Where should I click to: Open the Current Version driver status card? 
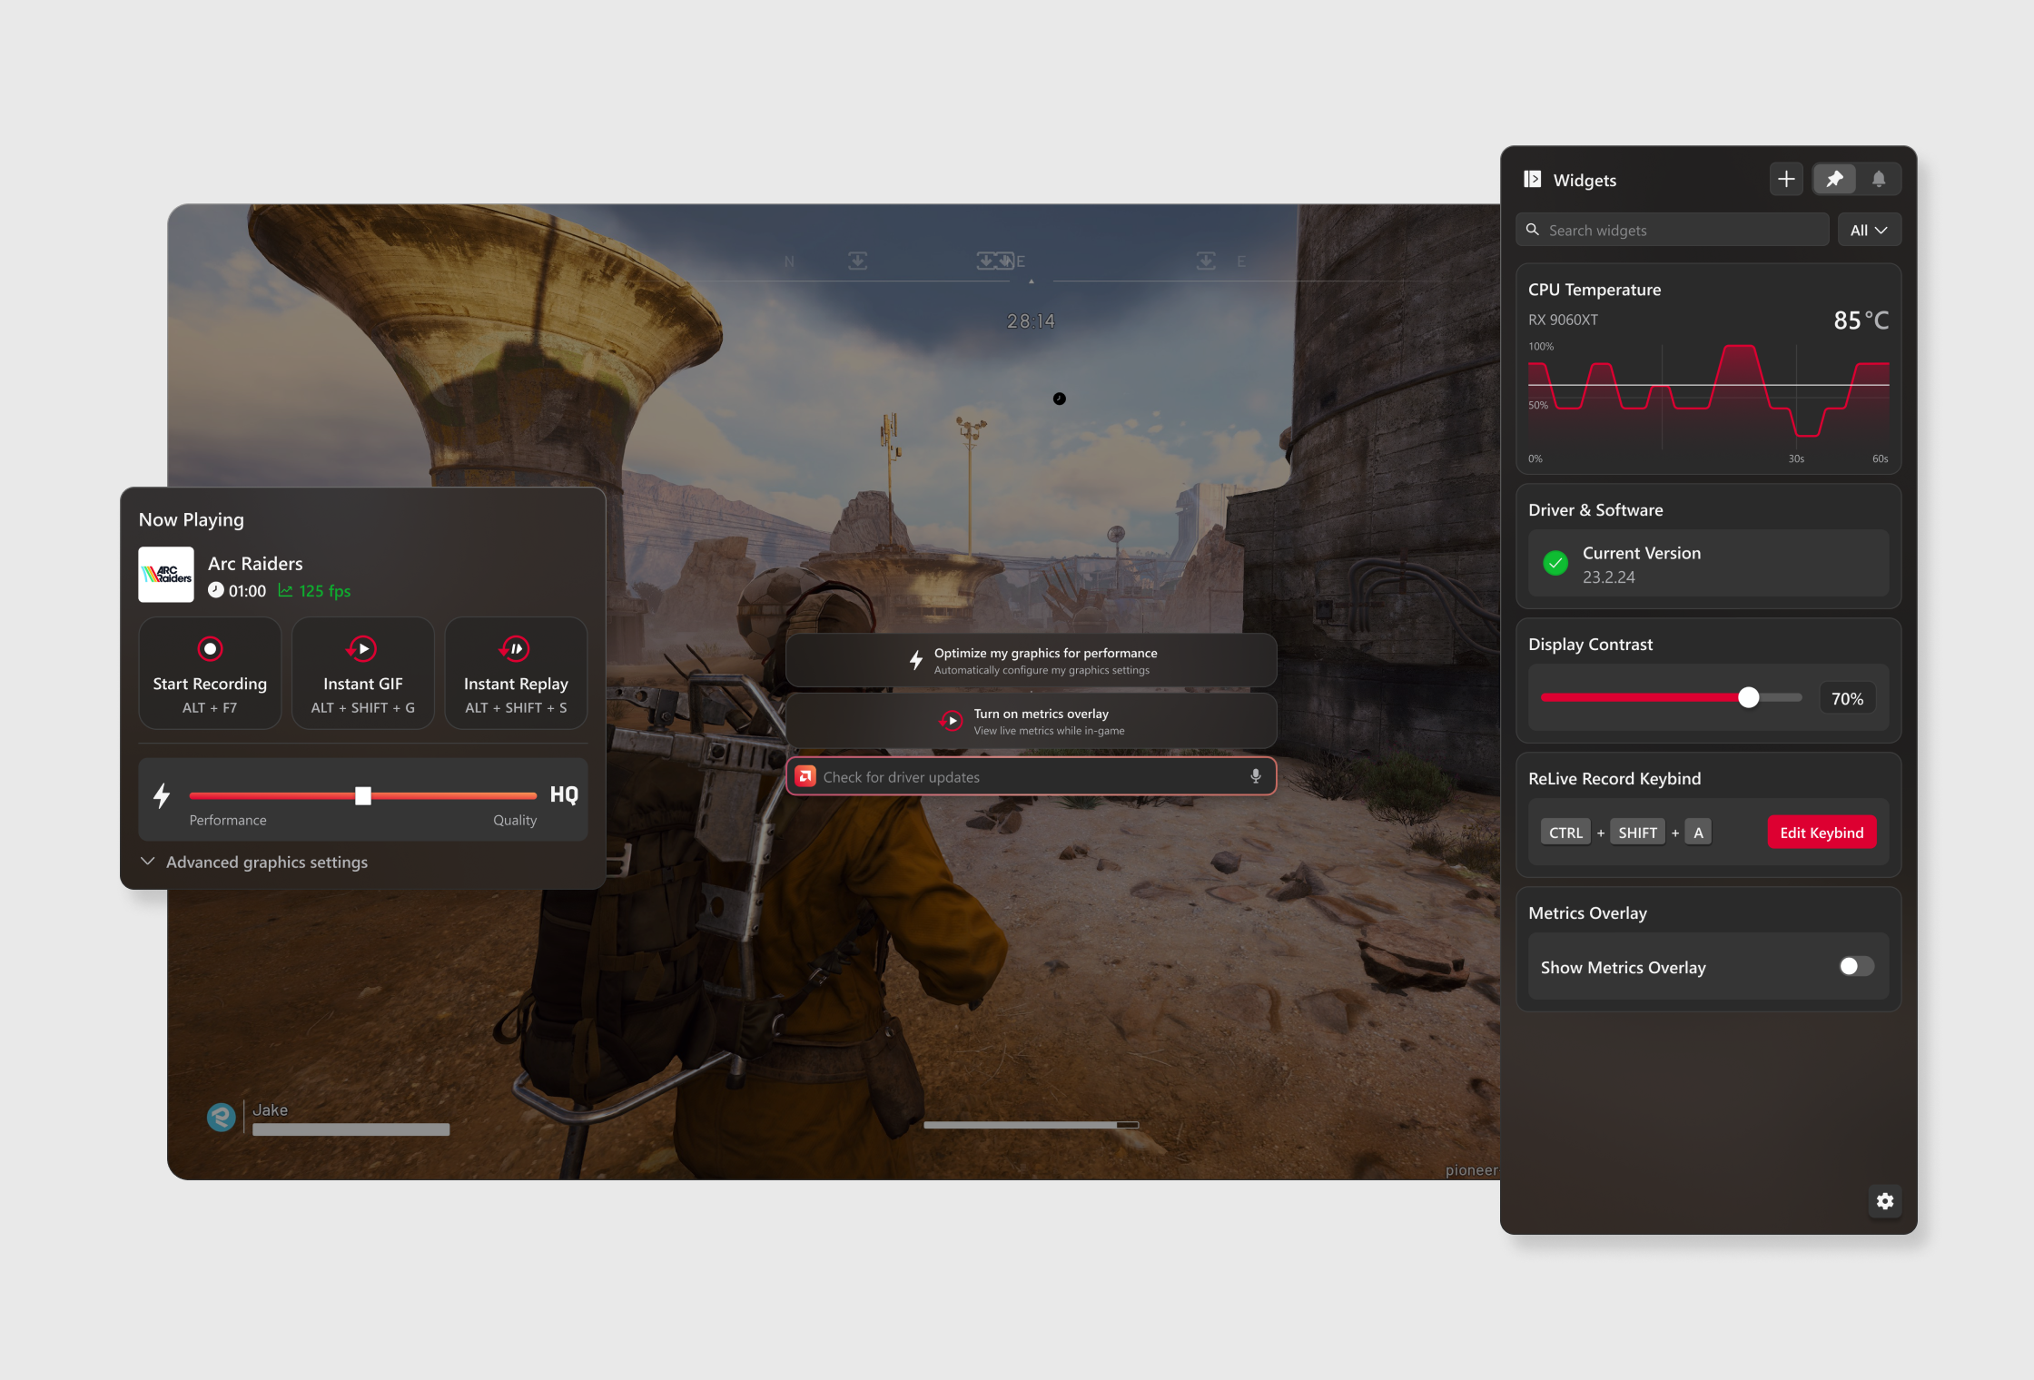point(1707,564)
